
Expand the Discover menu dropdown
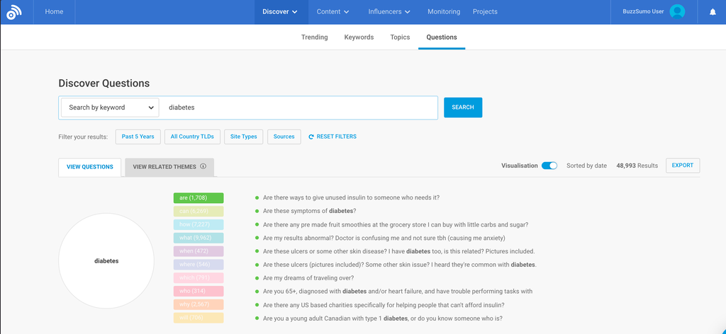[279, 12]
